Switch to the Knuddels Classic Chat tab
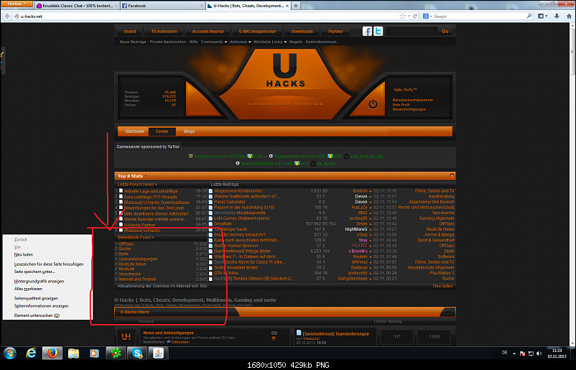This screenshot has height=370, width=576. tap(77, 6)
